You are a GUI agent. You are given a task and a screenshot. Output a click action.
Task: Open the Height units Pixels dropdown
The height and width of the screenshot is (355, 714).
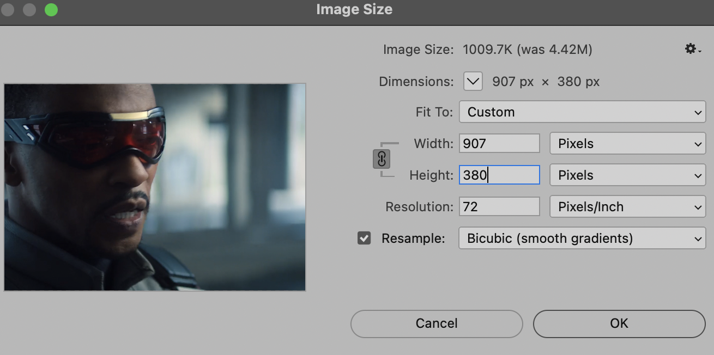click(x=628, y=175)
